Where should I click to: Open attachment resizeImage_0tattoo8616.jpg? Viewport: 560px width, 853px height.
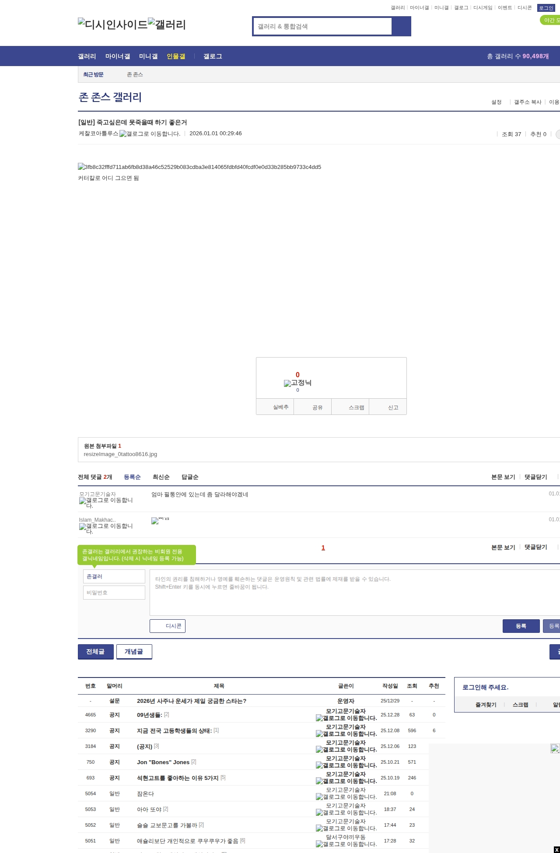point(120,454)
